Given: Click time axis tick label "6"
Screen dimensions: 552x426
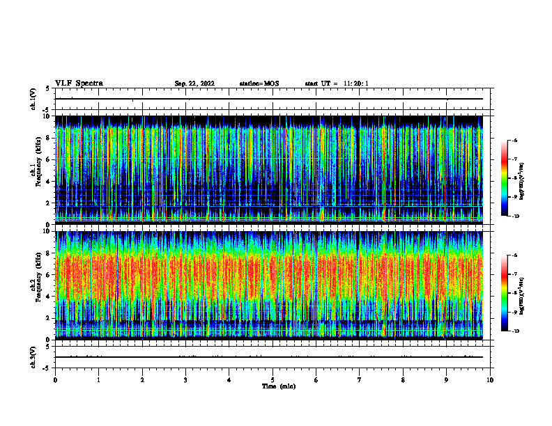Looking at the screenshot, I should click(316, 380).
